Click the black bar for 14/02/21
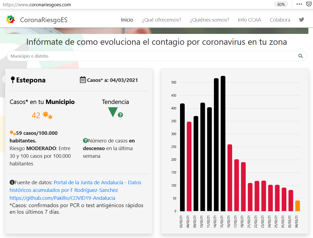This screenshot has width=313, height=238. click(x=216, y=145)
